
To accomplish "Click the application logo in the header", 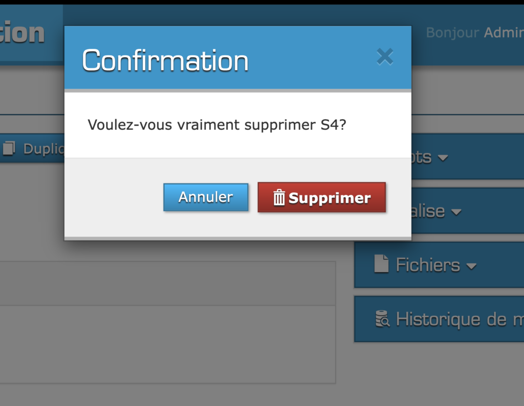I will (23, 33).
